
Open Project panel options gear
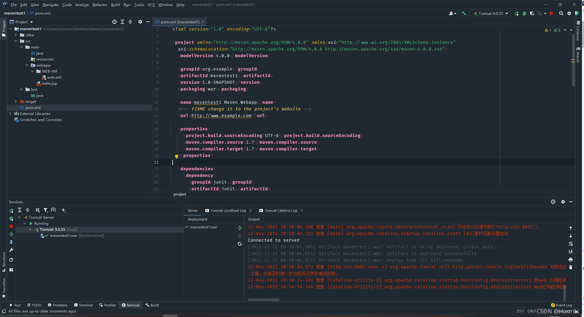140,22
